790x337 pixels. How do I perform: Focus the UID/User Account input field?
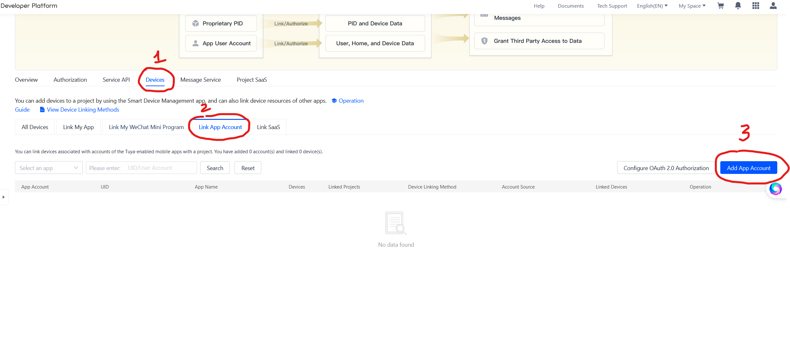(x=159, y=168)
